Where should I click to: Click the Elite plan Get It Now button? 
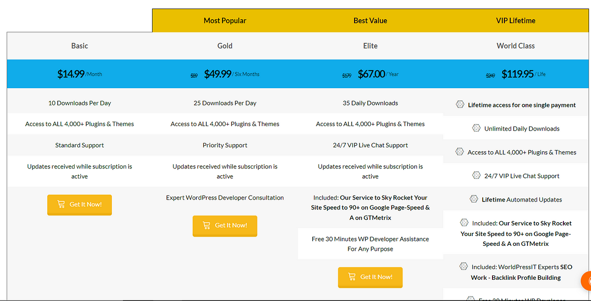coord(370,277)
